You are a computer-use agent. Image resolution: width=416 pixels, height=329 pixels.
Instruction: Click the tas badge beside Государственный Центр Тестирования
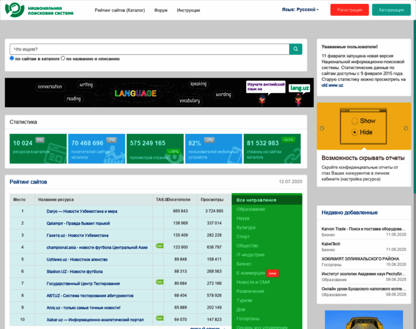pyautogui.click(x=160, y=282)
